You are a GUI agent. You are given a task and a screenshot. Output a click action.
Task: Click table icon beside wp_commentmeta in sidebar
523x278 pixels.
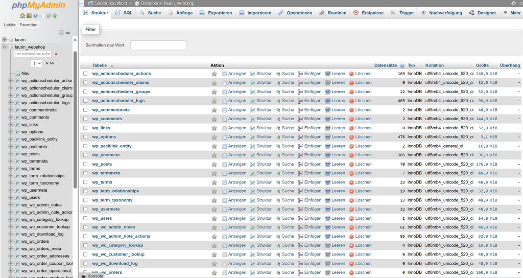[17, 110]
